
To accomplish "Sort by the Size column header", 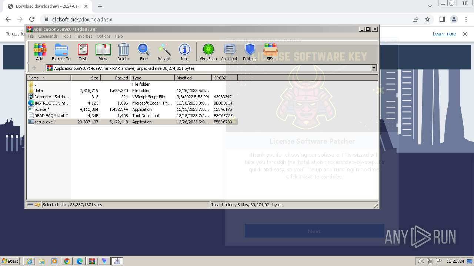I will tap(86, 78).
